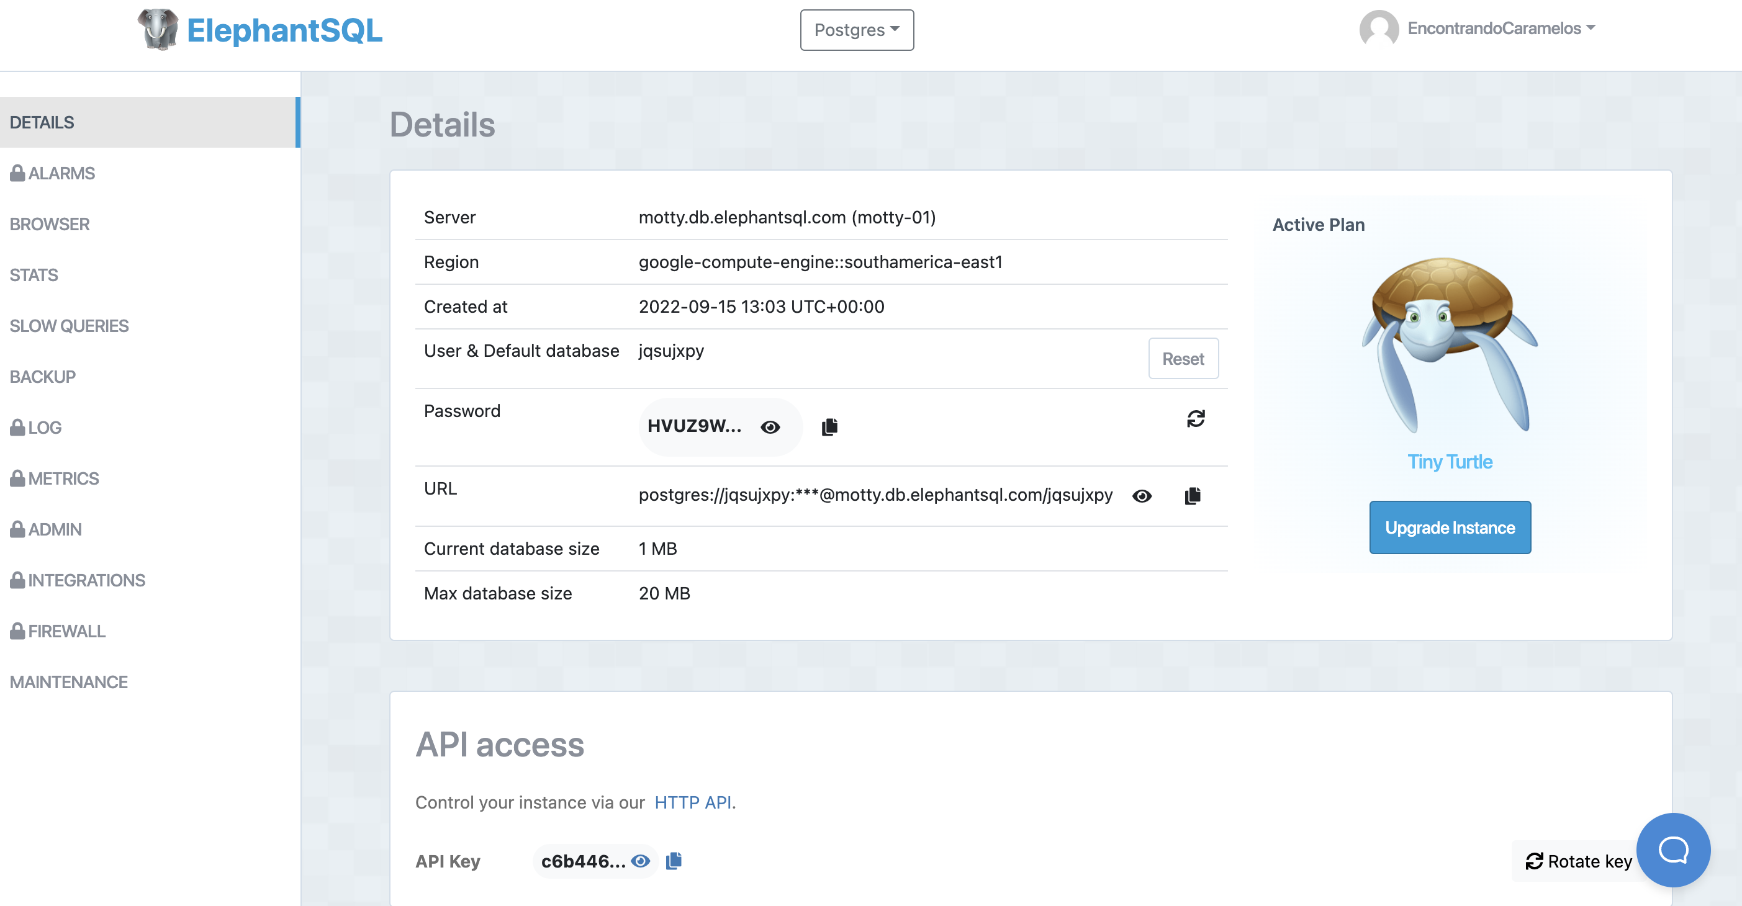Click the lock icon beside Admin
The image size is (1742, 906).
point(17,529)
